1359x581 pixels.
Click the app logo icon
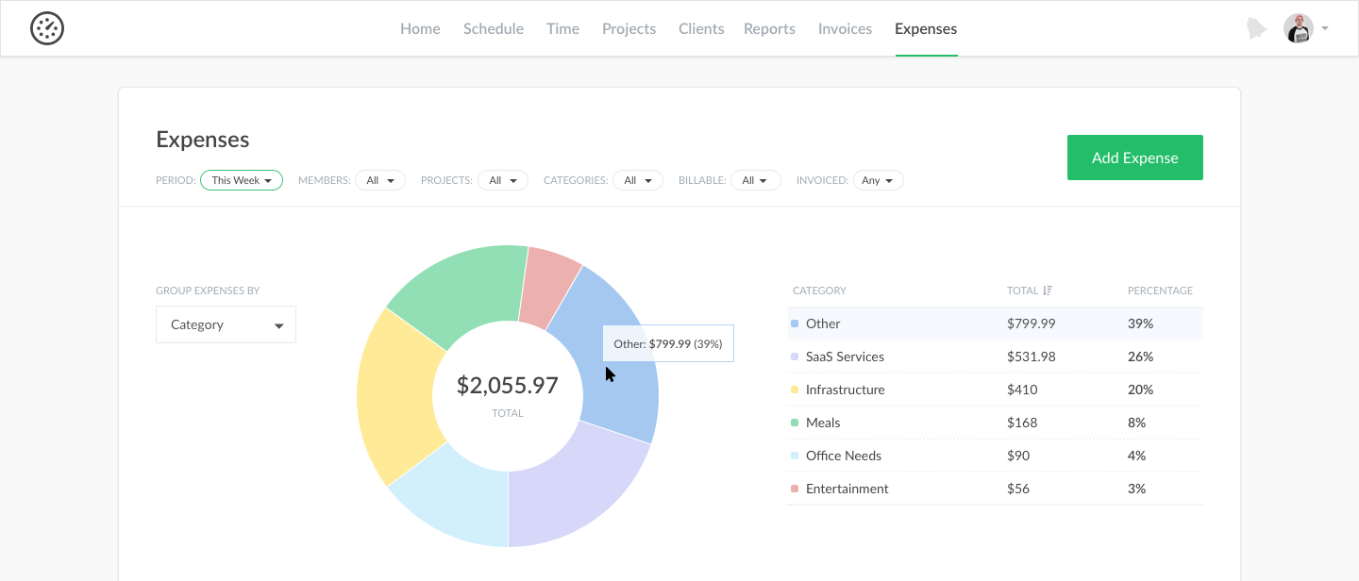[x=47, y=28]
